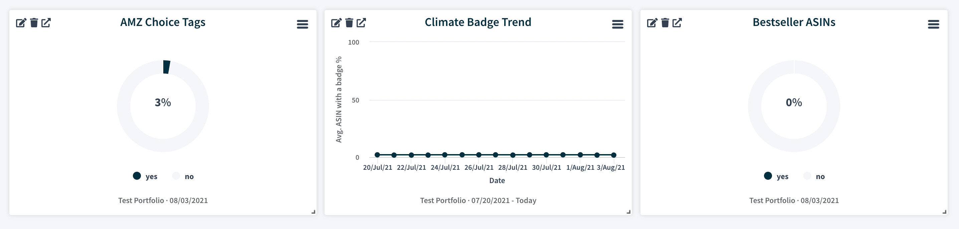
Task: Edit the Climate Badge Trend widget
Action: tap(336, 23)
